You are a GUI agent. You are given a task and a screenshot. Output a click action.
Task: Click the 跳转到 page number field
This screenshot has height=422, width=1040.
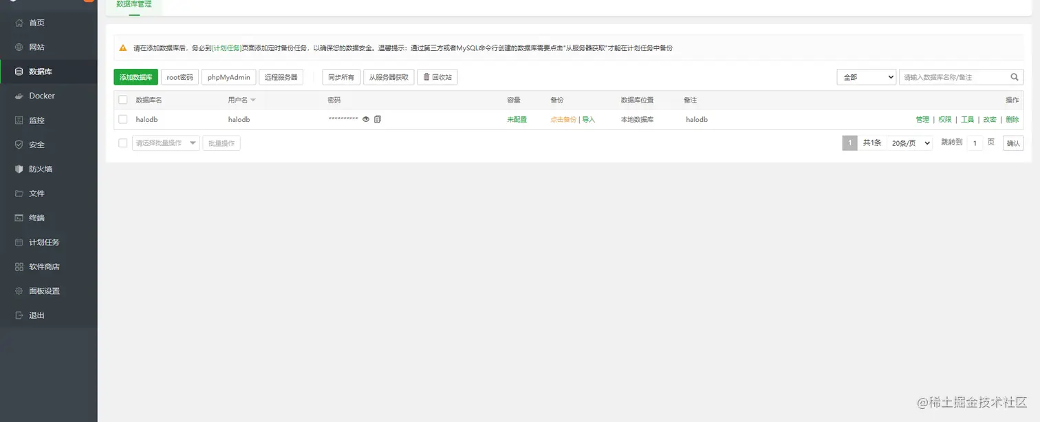click(975, 143)
